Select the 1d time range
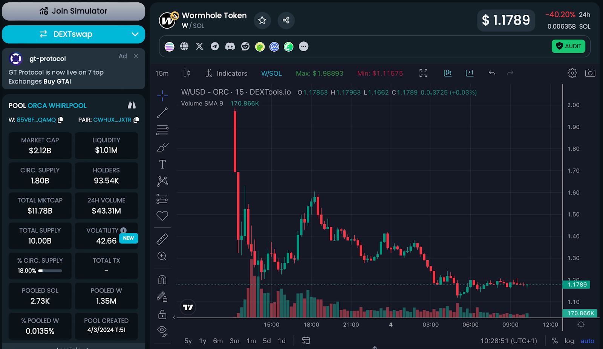This screenshot has height=349, width=603. coord(282,341)
